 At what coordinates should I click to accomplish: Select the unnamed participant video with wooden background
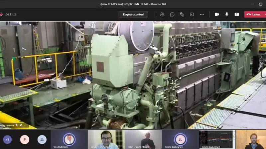point(251,139)
